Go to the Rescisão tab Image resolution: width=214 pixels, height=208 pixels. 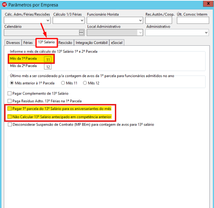point(65,43)
